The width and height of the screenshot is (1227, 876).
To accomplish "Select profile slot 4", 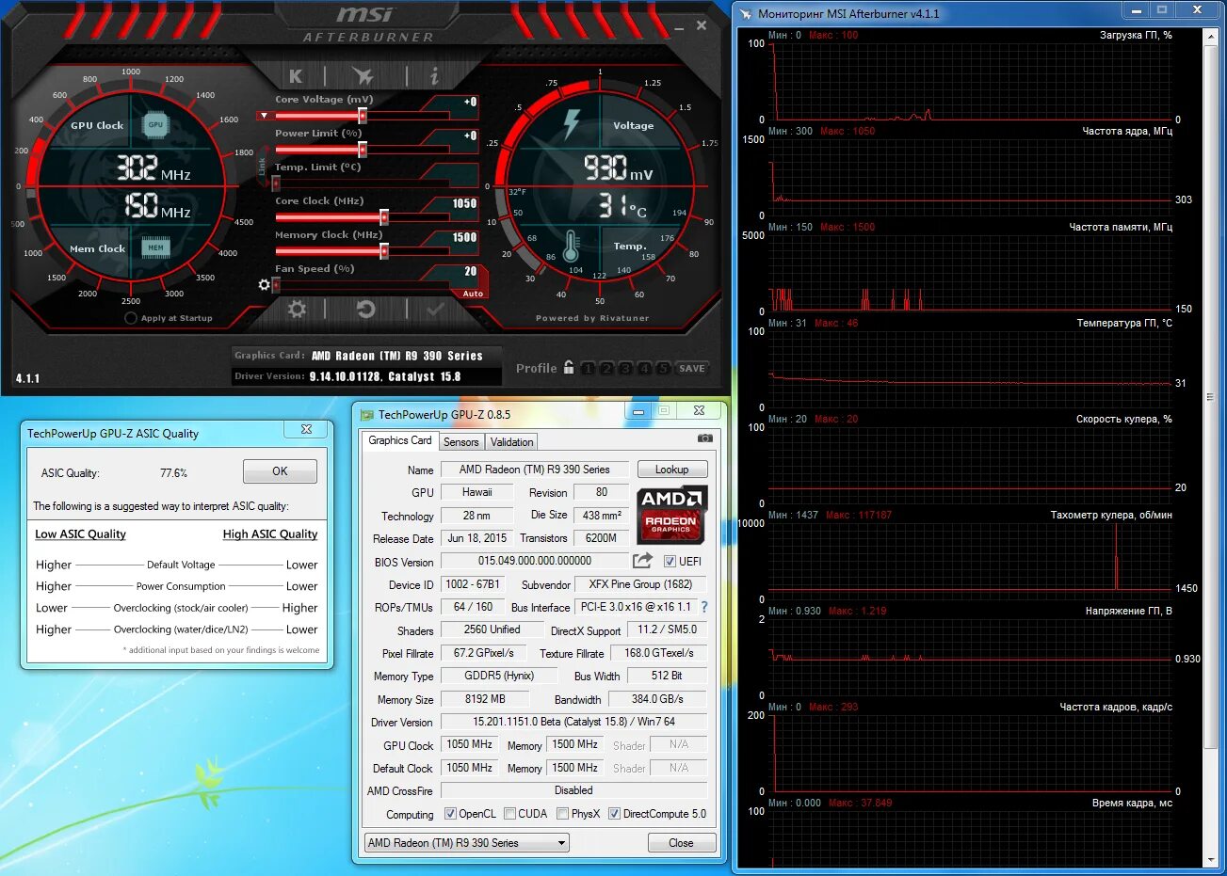I will [644, 368].
